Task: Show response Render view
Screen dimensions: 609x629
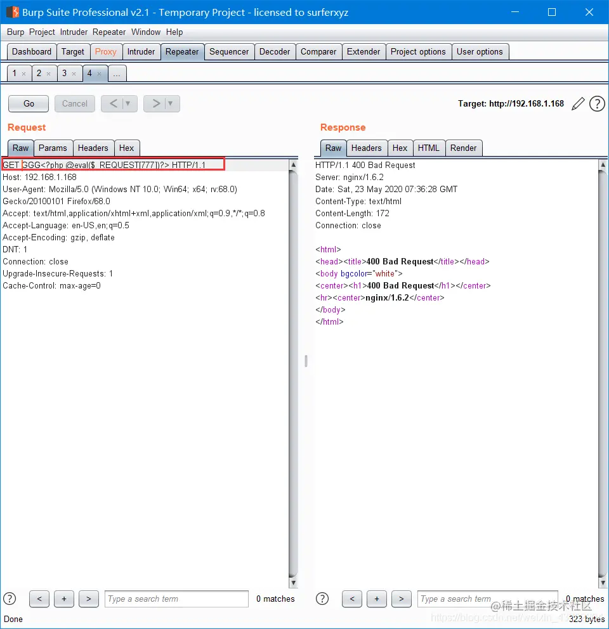Action: click(x=463, y=148)
